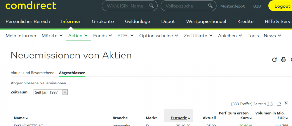Go to next results page arrow
292x126 pixels.
pyautogui.click(x=286, y=103)
